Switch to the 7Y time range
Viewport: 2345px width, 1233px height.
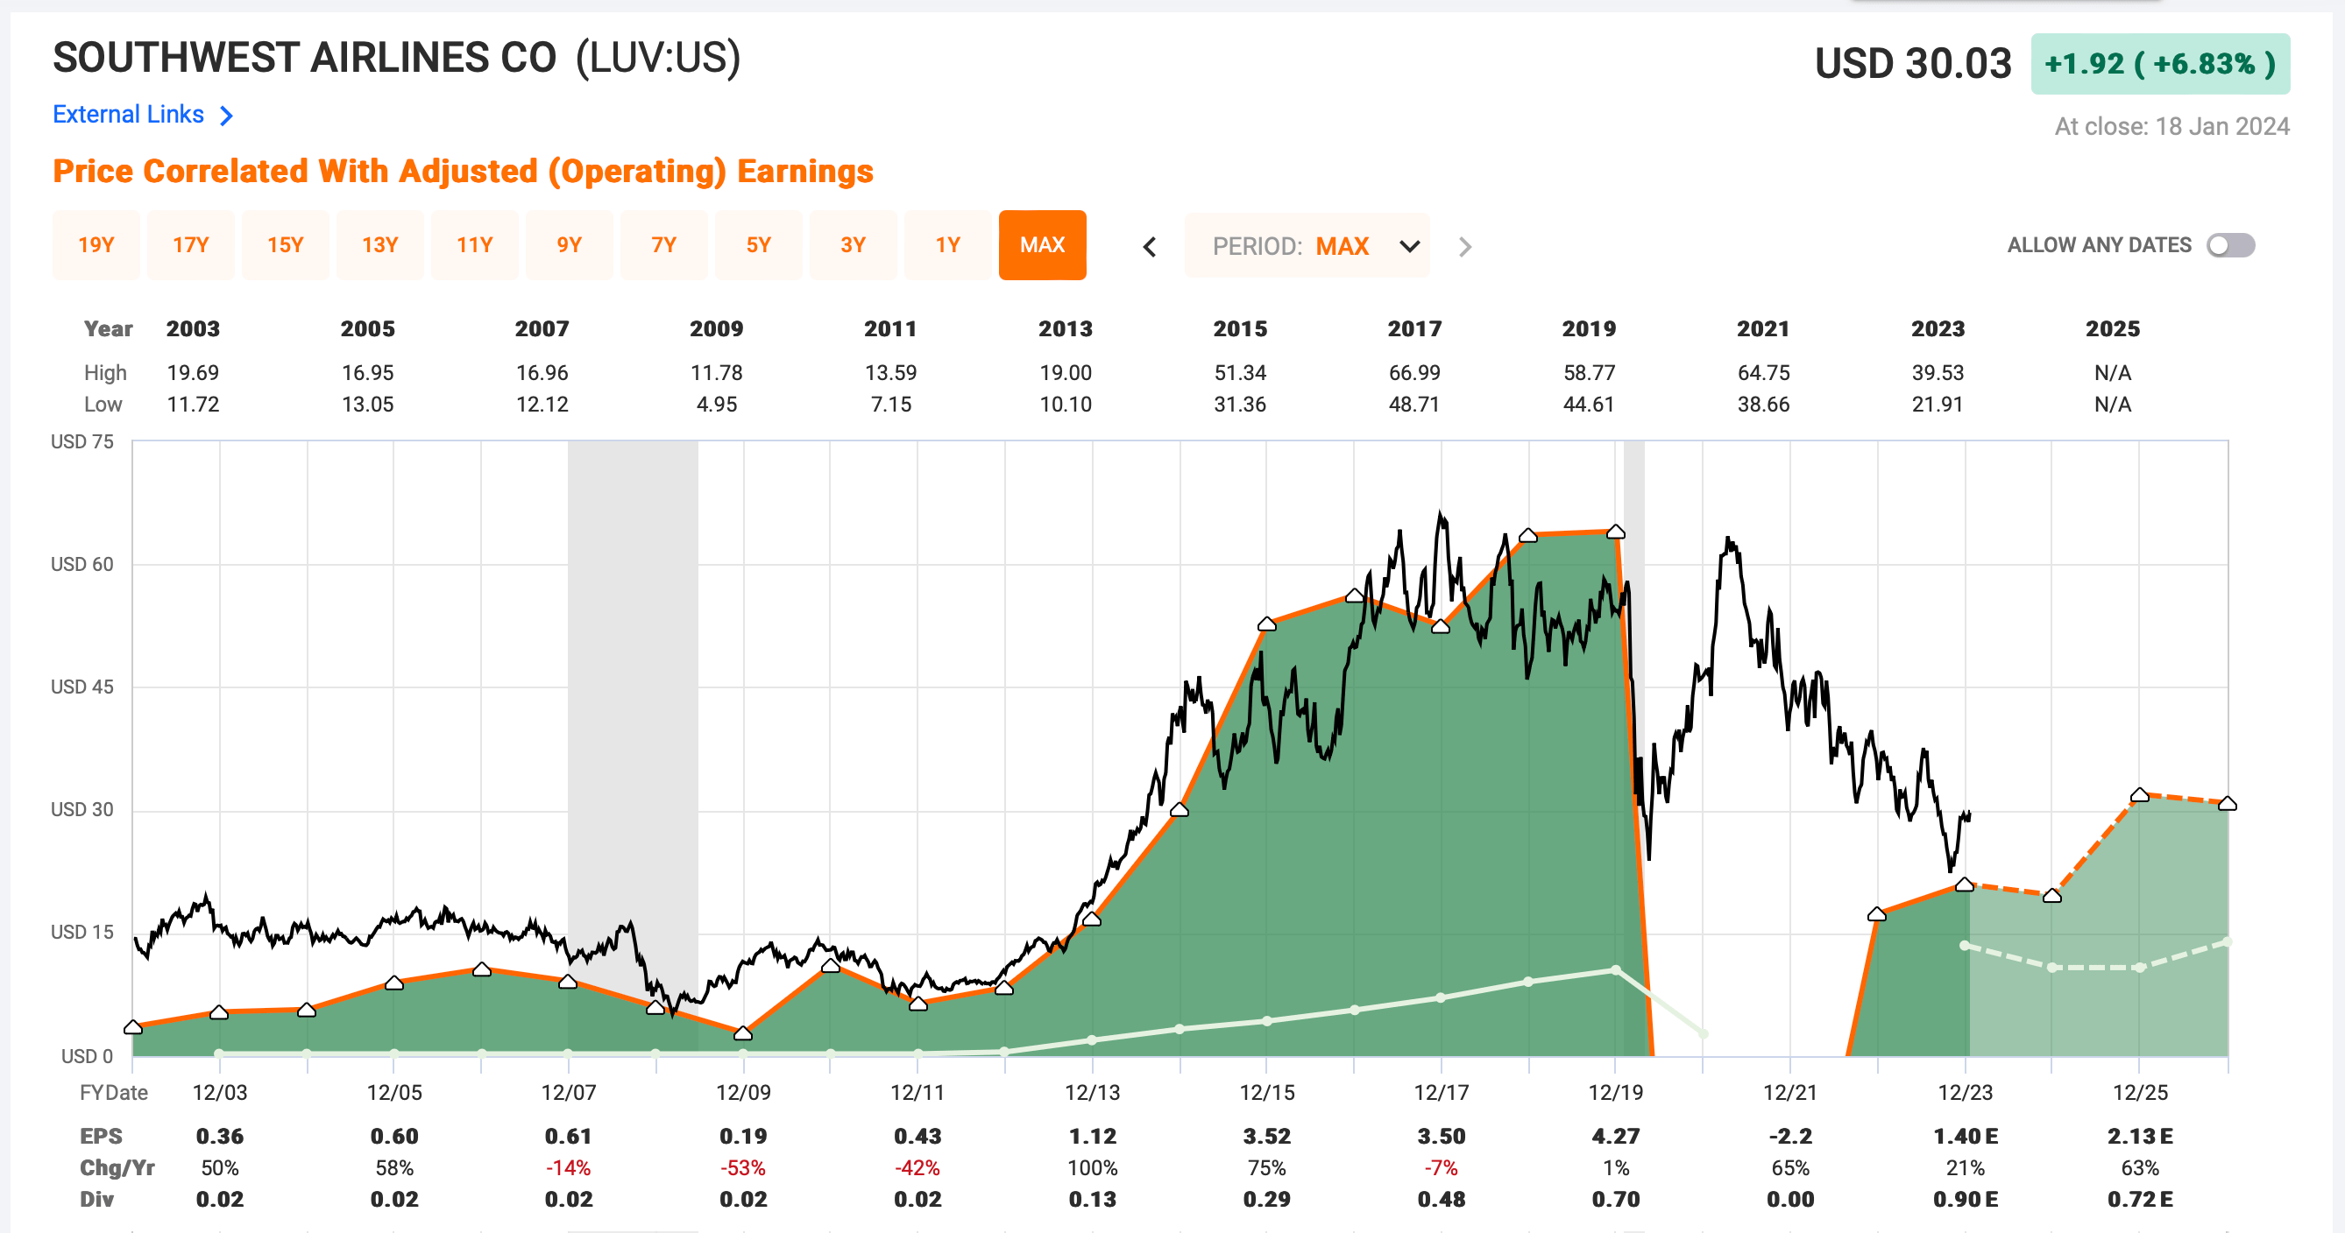(x=664, y=245)
